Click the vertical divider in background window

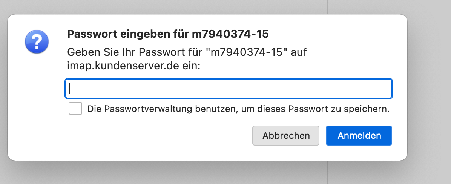pos(327,172)
